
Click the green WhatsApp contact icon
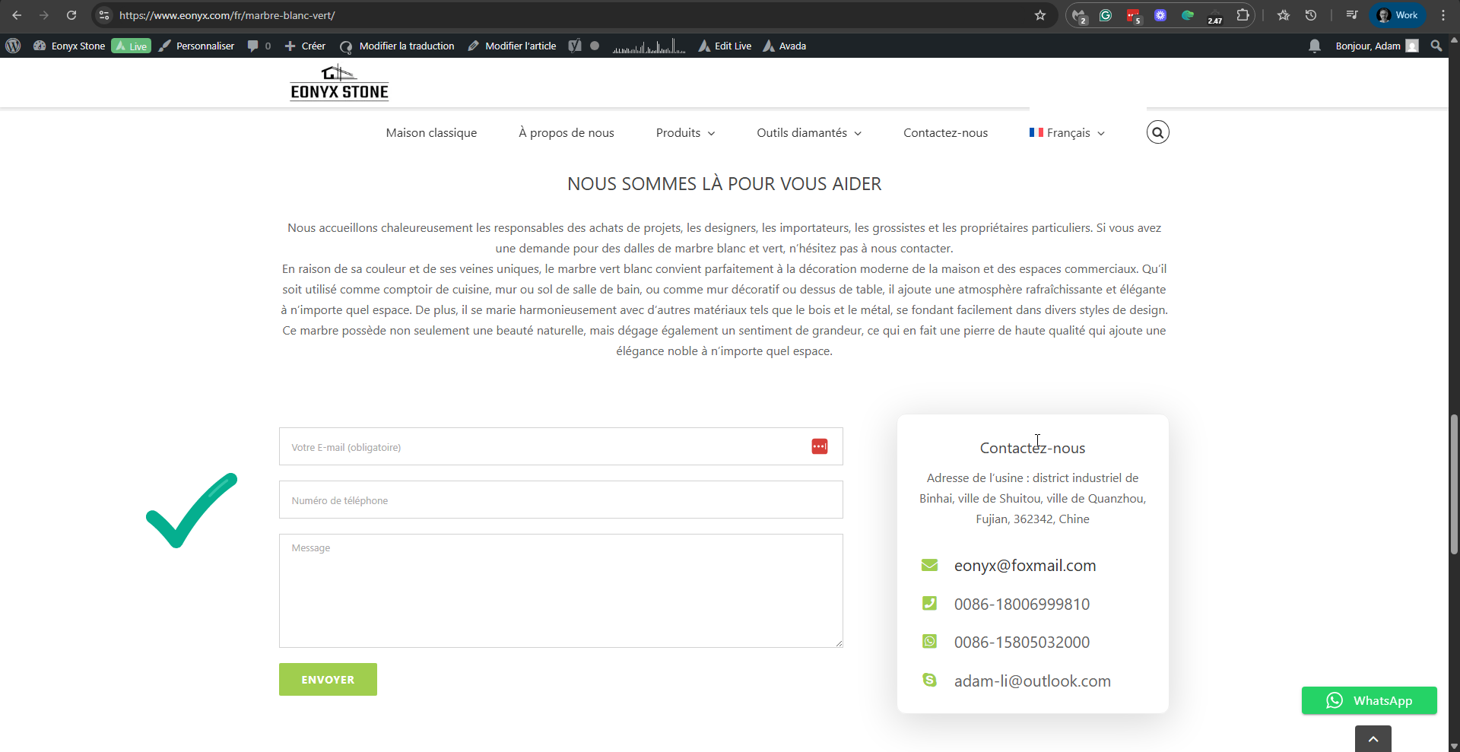pyautogui.click(x=929, y=642)
